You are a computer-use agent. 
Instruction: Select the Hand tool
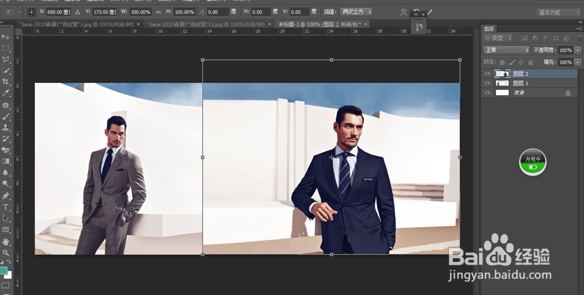(6, 241)
